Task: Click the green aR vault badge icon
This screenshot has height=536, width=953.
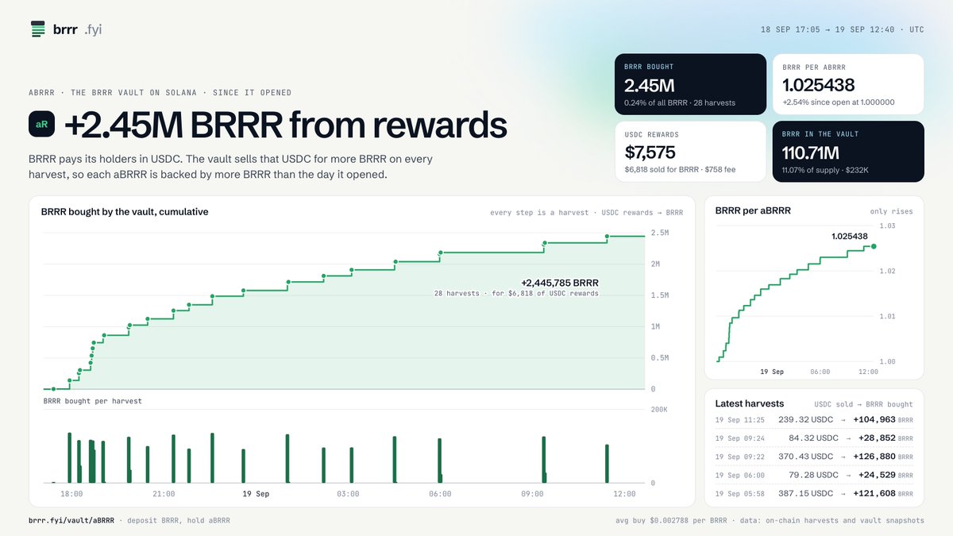Action: point(42,125)
